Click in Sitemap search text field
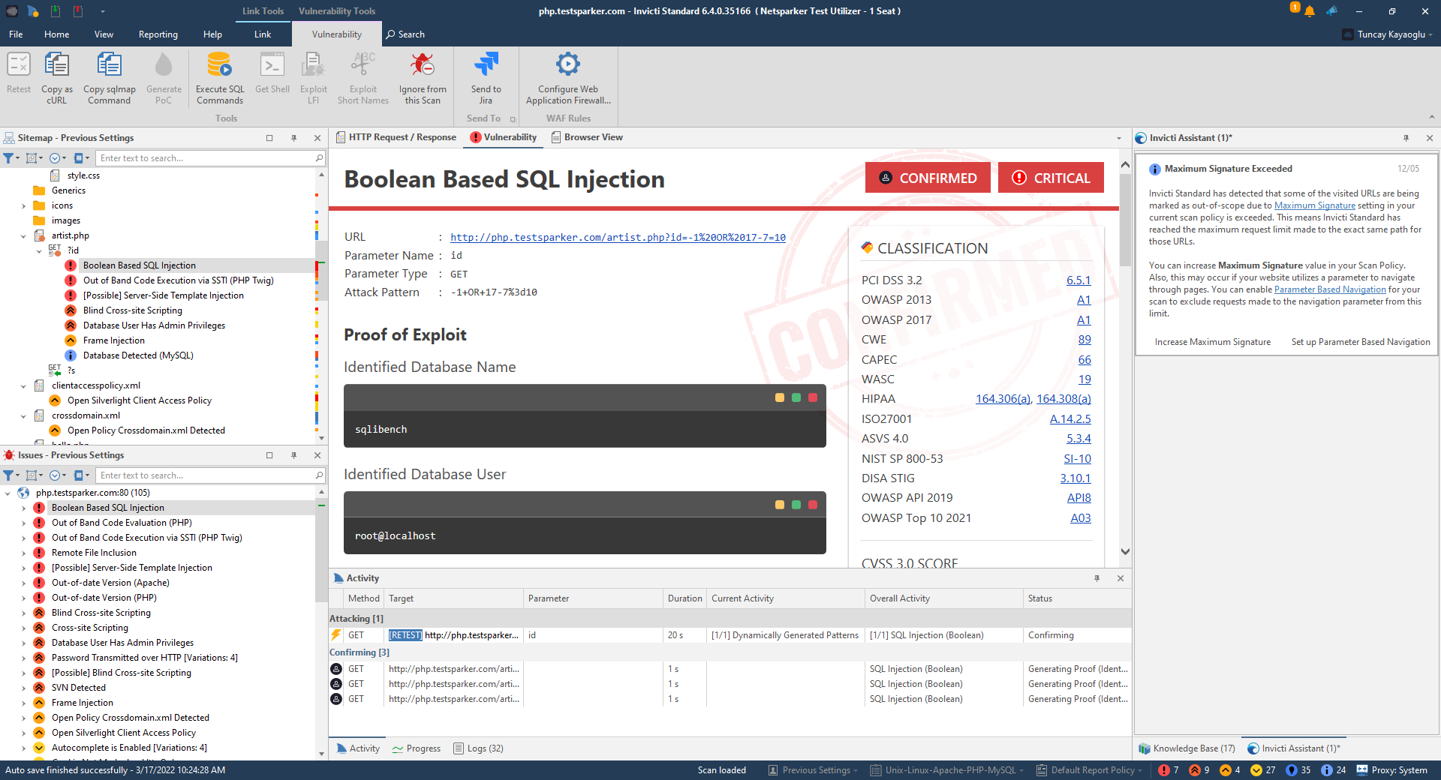 tap(206, 158)
